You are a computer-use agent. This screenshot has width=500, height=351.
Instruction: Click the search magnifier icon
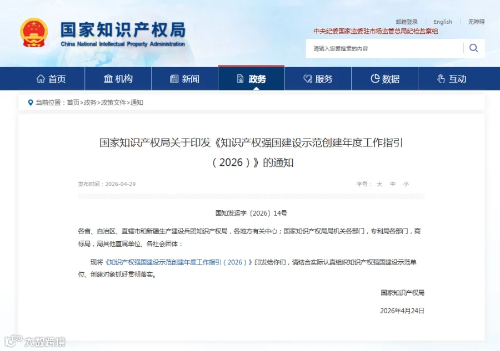point(473,48)
